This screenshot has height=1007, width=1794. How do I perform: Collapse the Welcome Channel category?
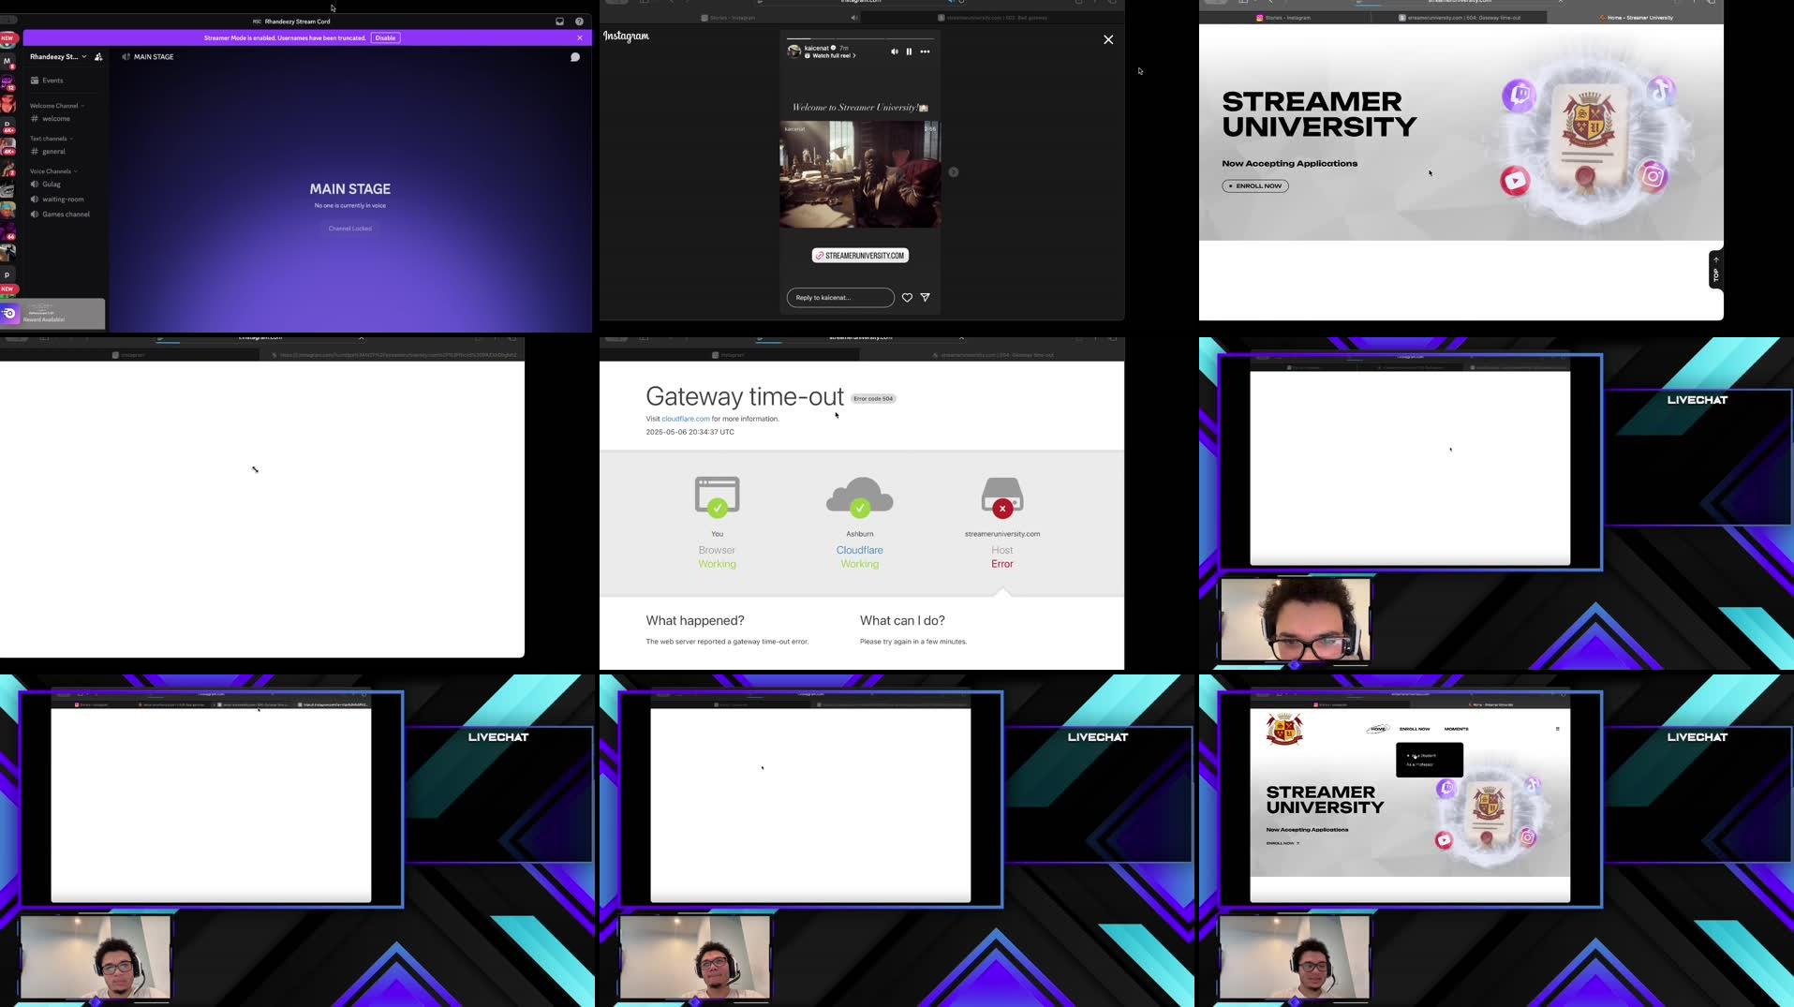(56, 106)
